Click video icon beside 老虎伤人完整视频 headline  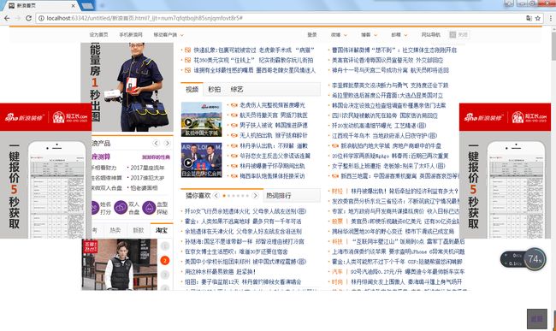click(234, 105)
